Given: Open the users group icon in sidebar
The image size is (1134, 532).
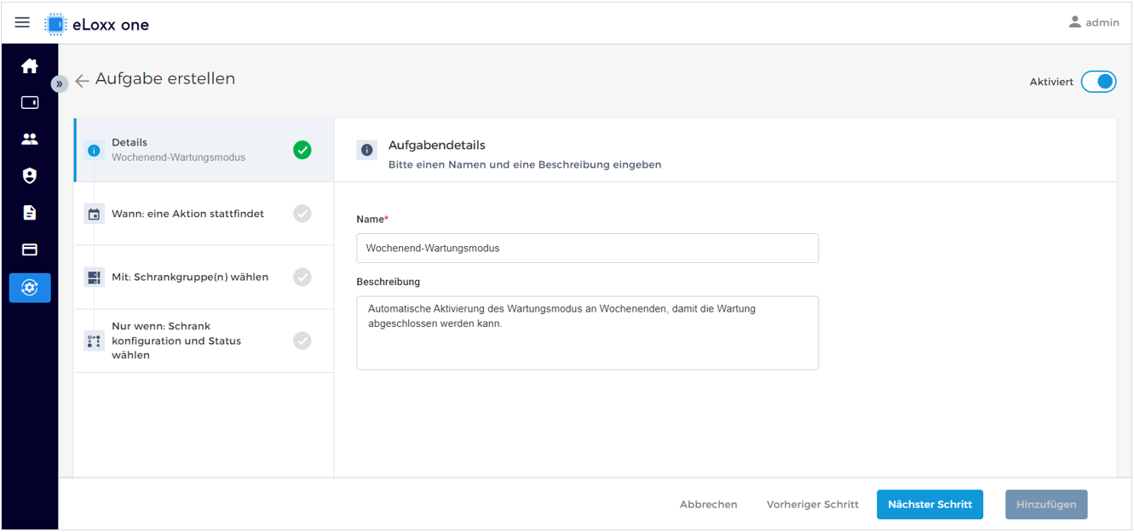Looking at the screenshot, I should click(30, 139).
